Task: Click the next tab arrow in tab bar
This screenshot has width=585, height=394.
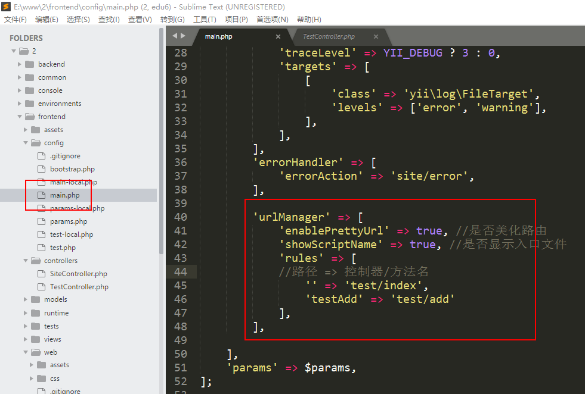Action: [x=183, y=36]
